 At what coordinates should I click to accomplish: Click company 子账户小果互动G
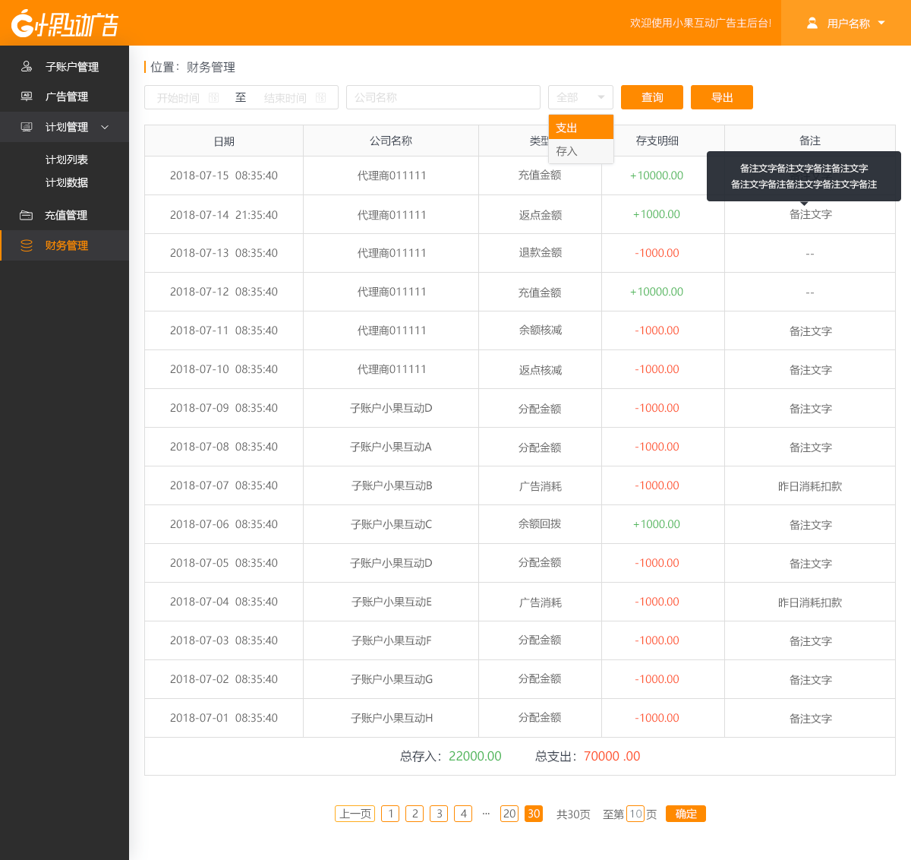click(x=391, y=679)
